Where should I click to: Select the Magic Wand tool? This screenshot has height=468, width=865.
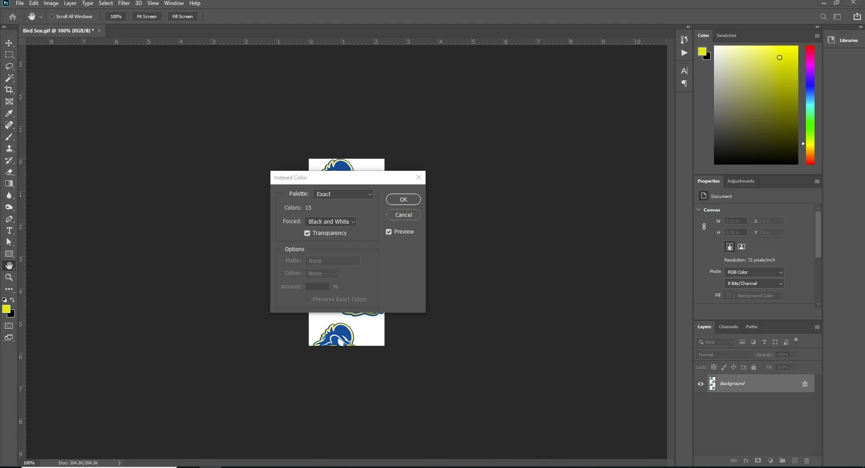click(9, 78)
